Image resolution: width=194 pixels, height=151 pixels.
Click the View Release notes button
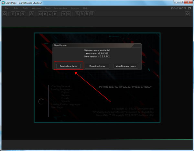coord(126,66)
